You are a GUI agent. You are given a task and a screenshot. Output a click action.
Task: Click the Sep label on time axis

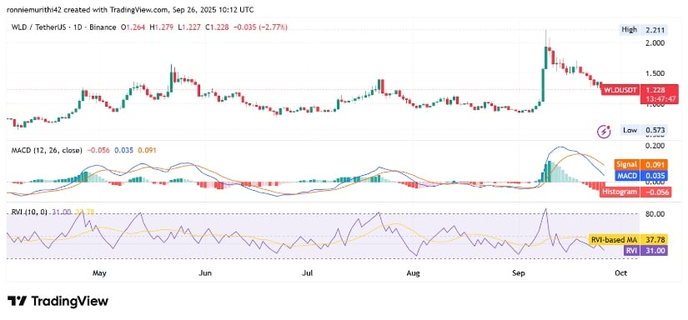pyautogui.click(x=519, y=273)
